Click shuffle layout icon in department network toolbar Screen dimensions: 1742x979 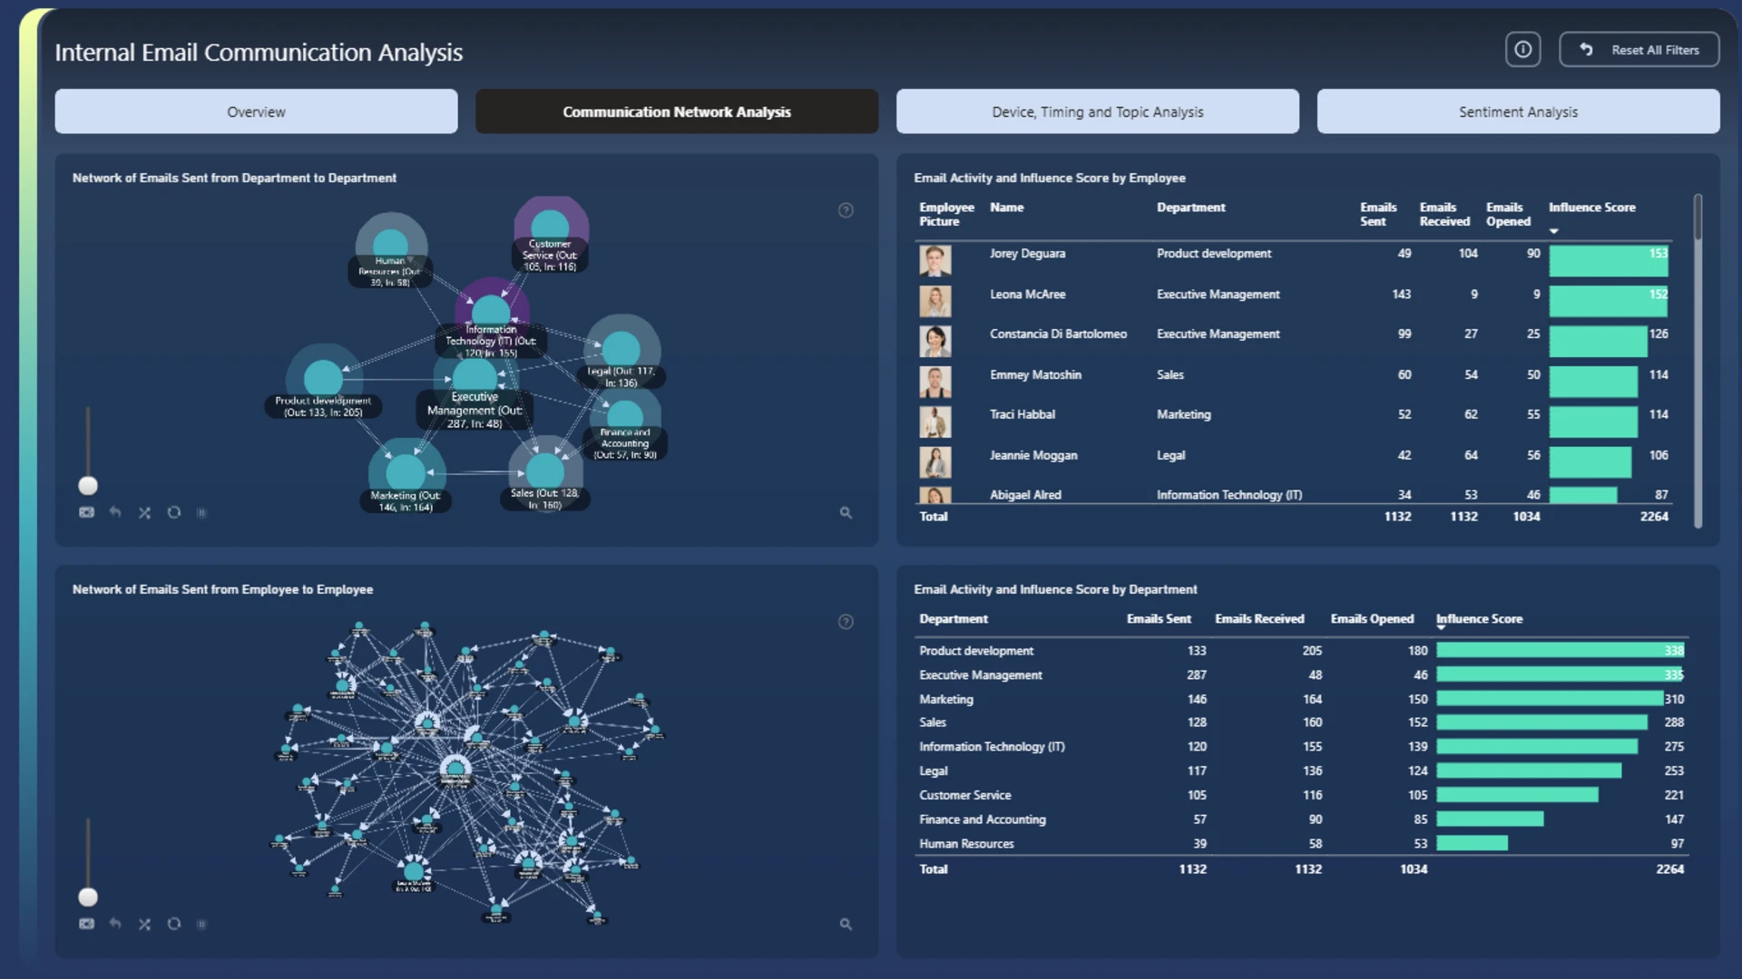[144, 512]
